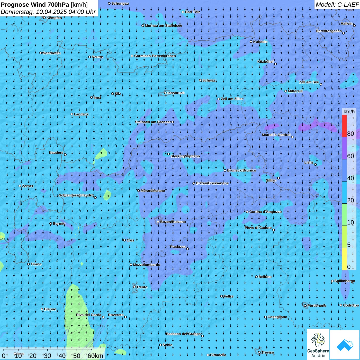
Task: Select the Kempten label
Action: click(x=54, y=18)
